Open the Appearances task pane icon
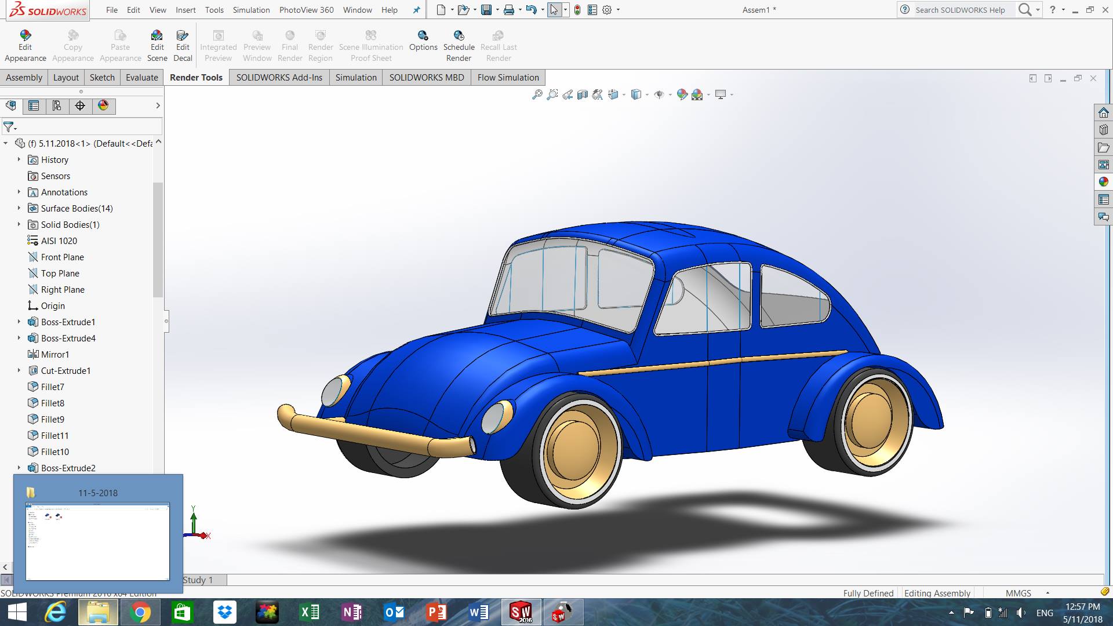This screenshot has width=1113, height=626. (x=1103, y=182)
